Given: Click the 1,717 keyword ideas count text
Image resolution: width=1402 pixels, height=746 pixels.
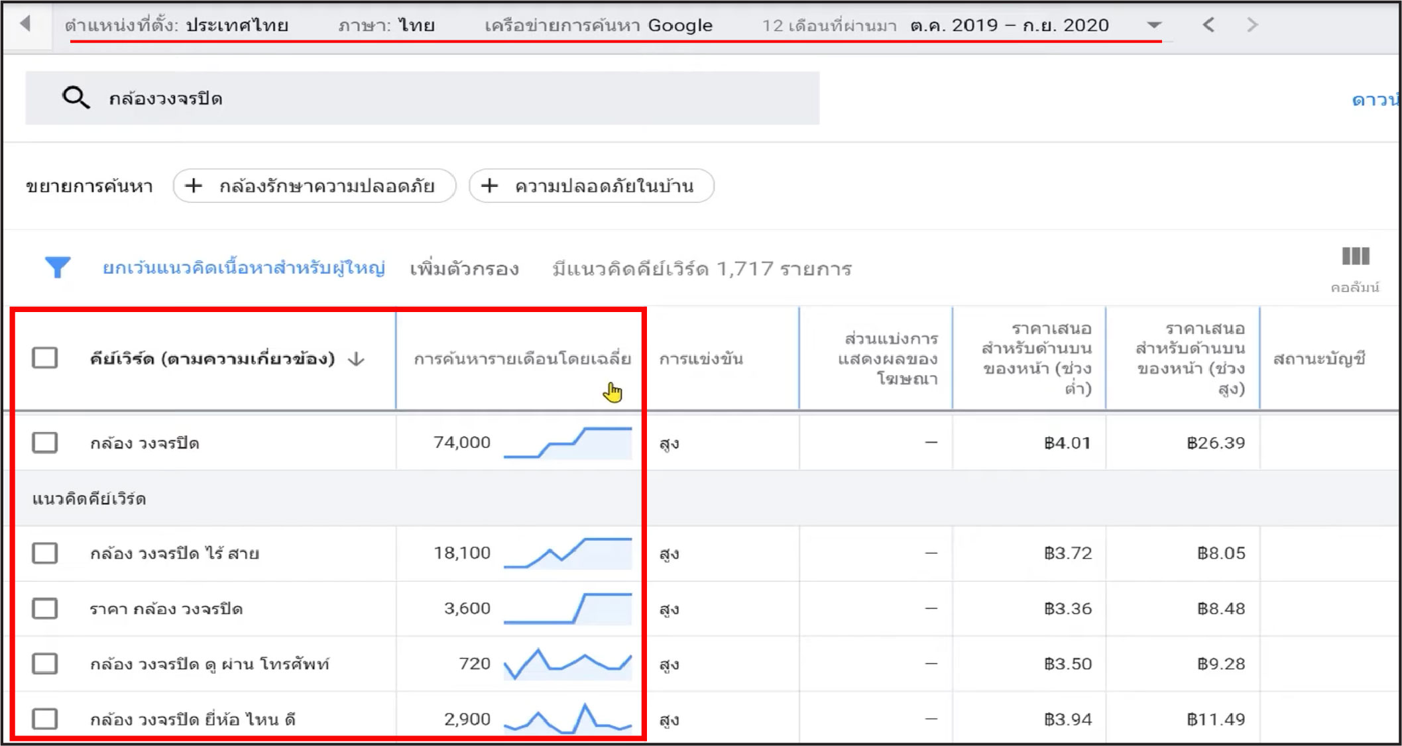Looking at the screenshot, I should coord(702,268).
